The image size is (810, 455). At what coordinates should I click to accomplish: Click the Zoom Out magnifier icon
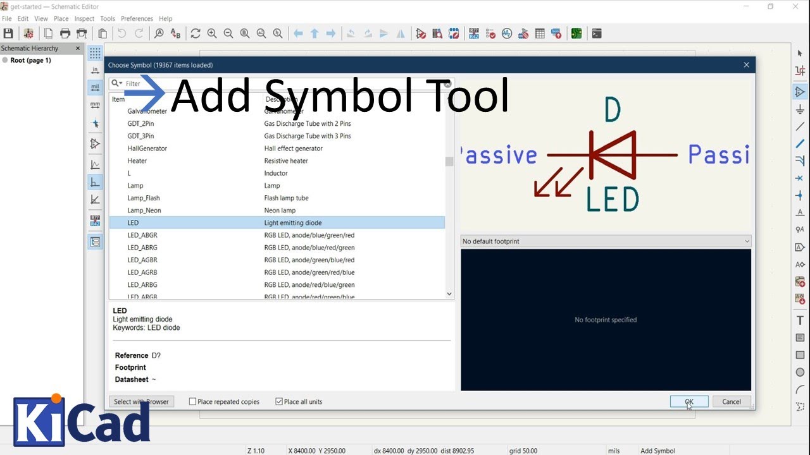(228, 33)
